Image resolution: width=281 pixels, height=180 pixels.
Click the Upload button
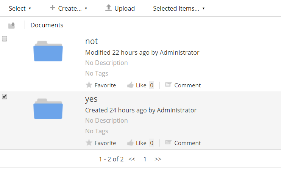tap(120, 8)
